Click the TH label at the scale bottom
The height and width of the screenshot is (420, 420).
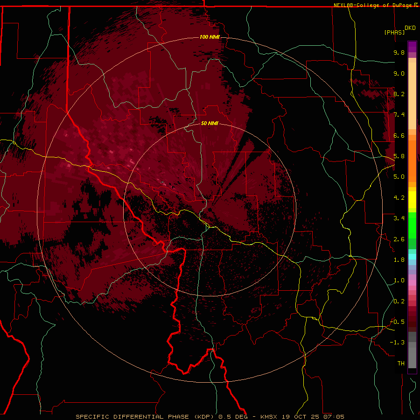coord(401,364)
